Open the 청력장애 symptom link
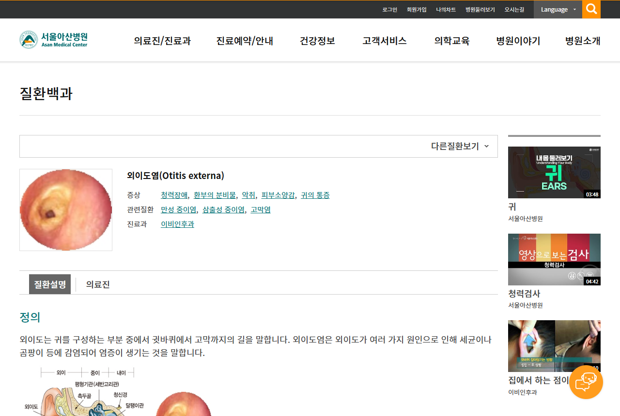 pos(174,195)
